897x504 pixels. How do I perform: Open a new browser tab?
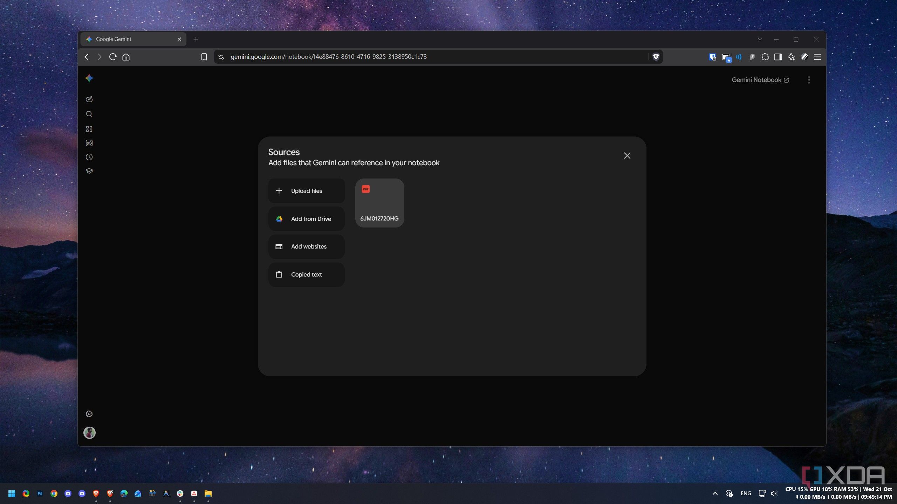click(196, 39)
